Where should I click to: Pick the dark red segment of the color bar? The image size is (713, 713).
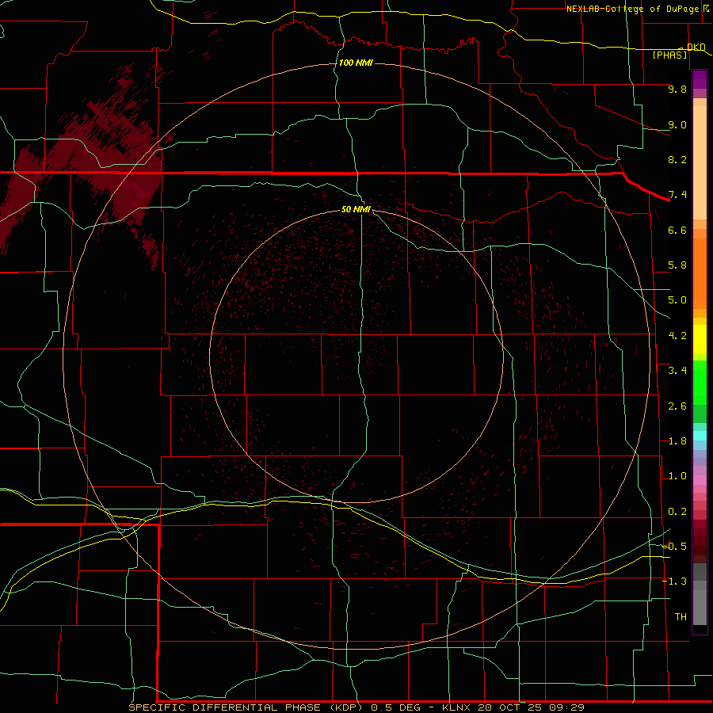point(700,541)
